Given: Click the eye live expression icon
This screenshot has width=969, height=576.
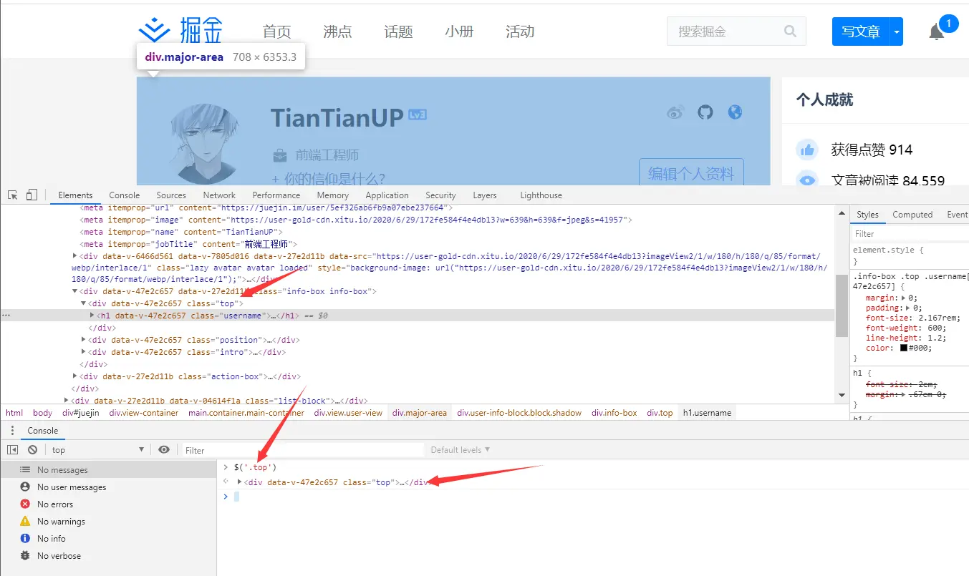Looking at the screenshot, I should pyautogui.click(x=164, y=449).
